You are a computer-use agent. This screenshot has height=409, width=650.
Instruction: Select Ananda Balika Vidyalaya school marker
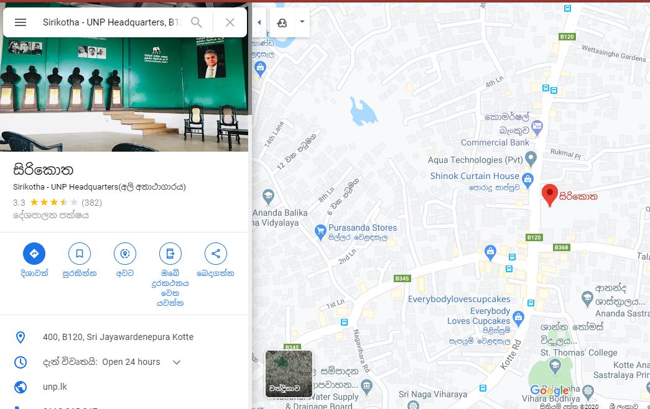[268, 196]
